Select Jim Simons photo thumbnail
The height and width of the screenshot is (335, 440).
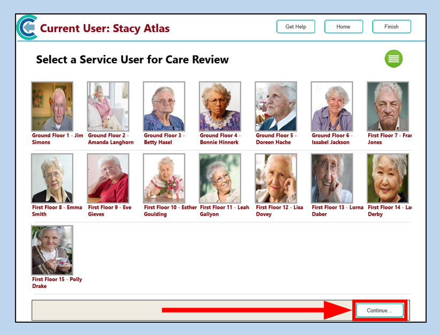(52, 106)
